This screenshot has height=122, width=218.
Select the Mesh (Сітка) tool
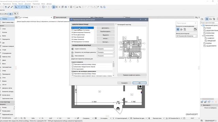pyautogui.click(x=7, y=78)
